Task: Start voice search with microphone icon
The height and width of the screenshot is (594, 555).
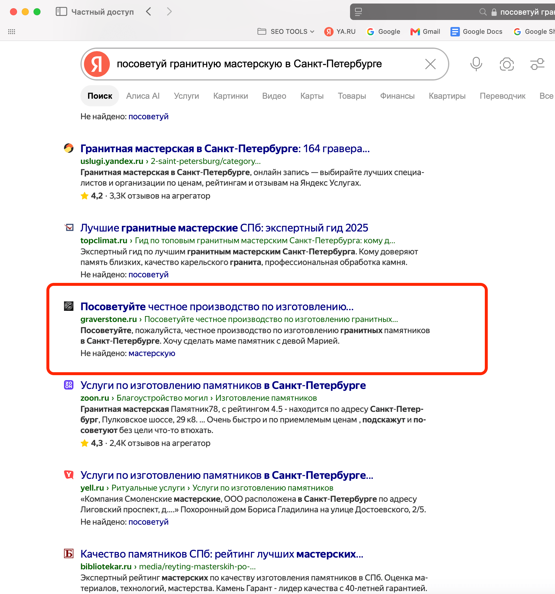Action: click(476, 64)
